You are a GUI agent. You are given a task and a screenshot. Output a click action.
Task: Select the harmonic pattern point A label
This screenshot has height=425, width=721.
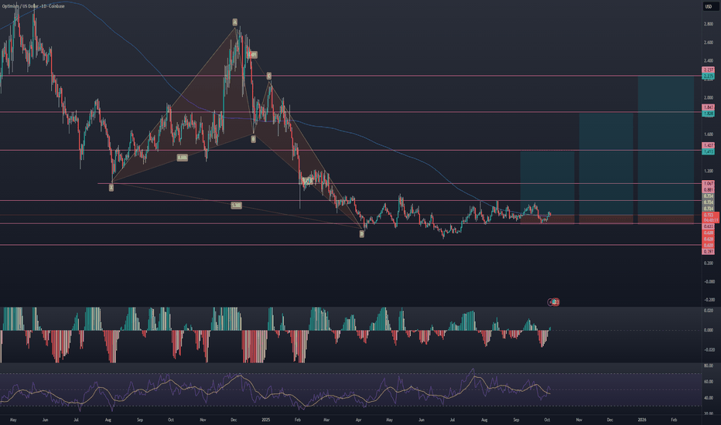234,22
